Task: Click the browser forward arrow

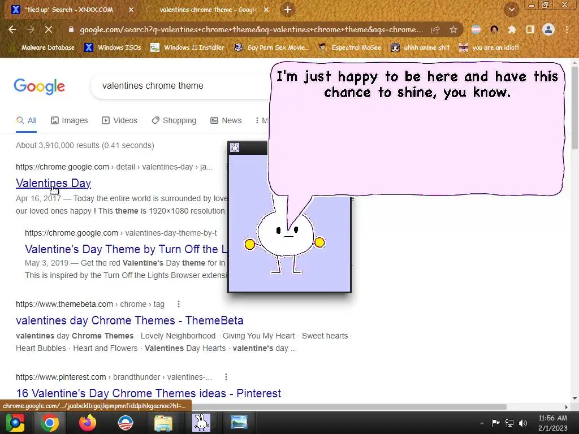Action: [31, 29]
